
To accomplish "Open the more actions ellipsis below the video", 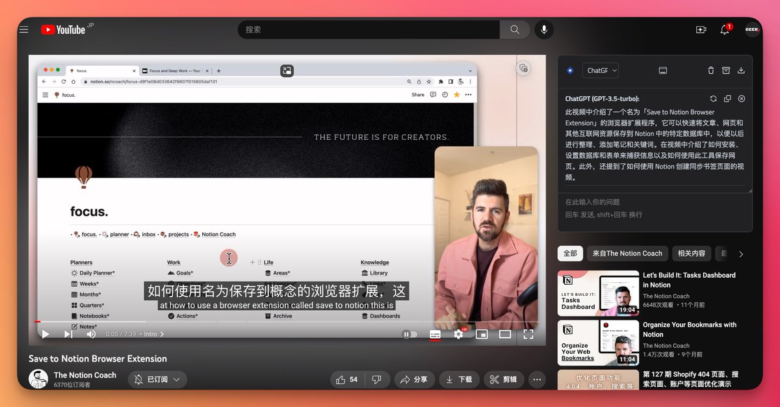I will (x=537, y=380).
